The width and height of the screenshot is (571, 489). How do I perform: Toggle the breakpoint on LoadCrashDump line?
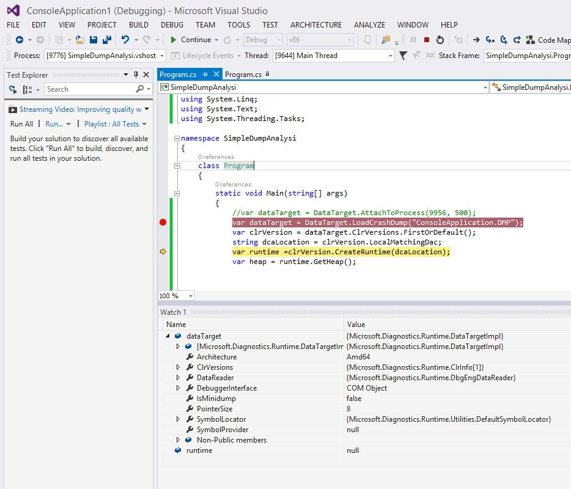point(163,222)
